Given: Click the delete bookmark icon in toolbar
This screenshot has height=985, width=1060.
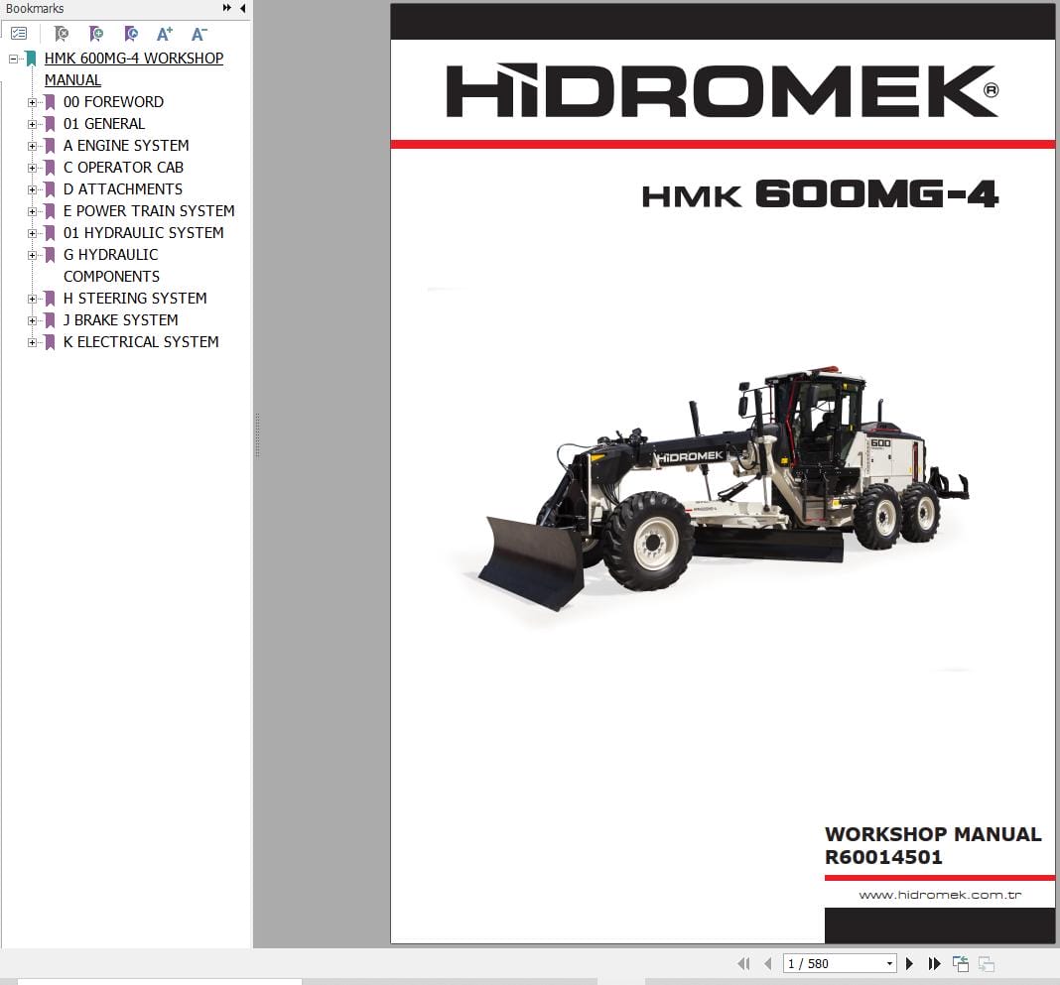Looking at the screenshot, I should pyautogui.click(x=62, y=33).
